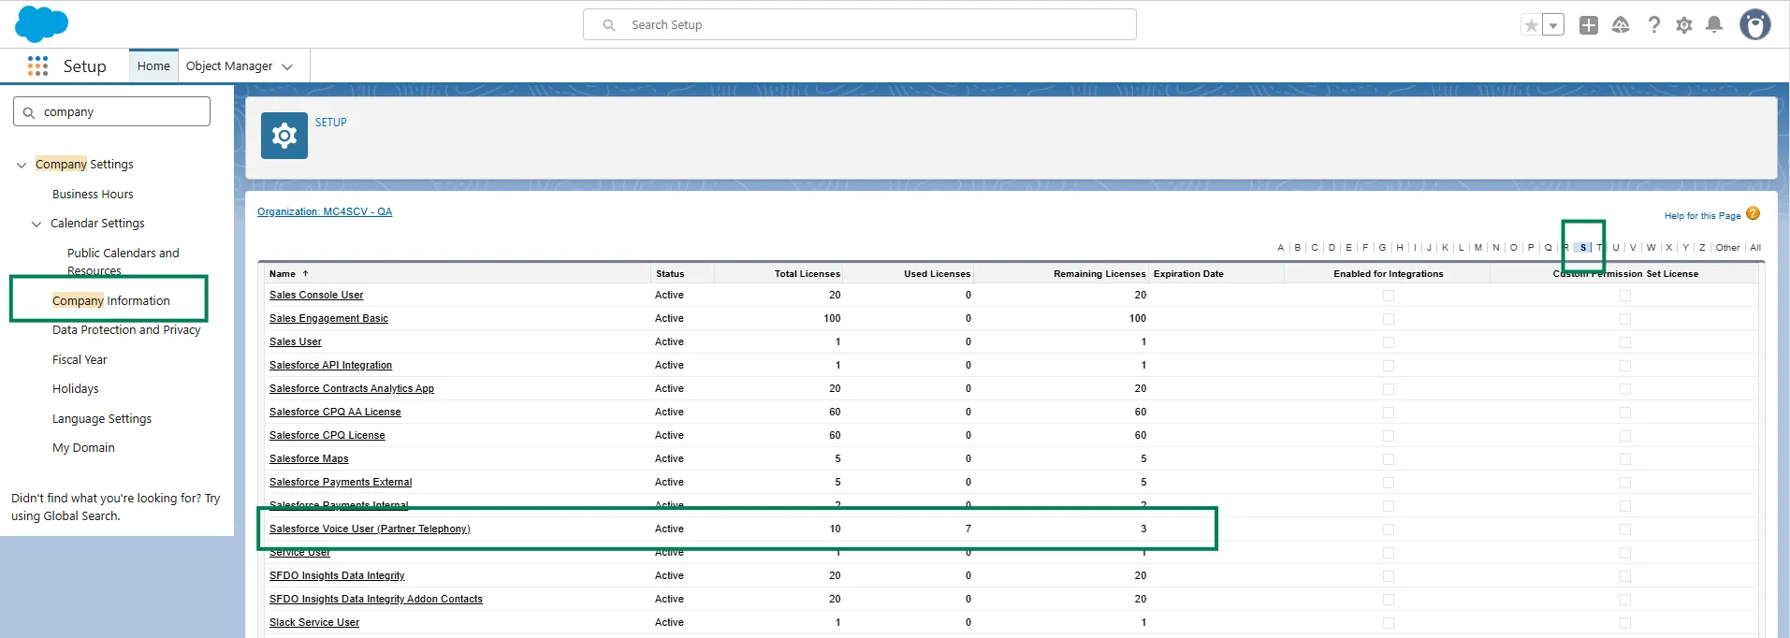Toggle Custom Permission Set License for Sales Console User
Viewport: 1790px width, 638px height.
[x=1625, y=296]
